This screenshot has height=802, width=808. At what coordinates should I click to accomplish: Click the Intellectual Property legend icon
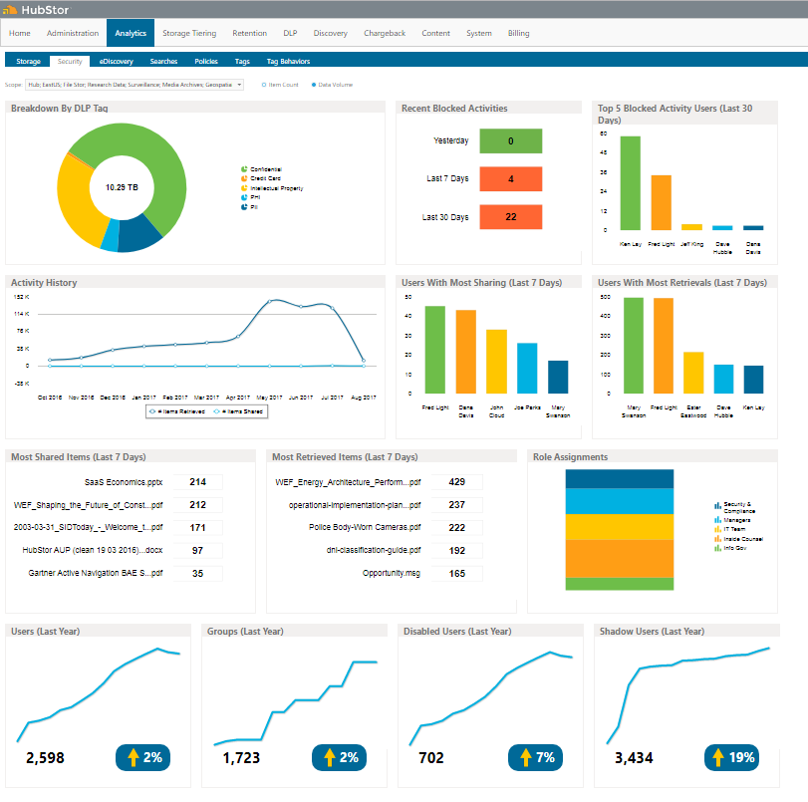click(244, 188)
